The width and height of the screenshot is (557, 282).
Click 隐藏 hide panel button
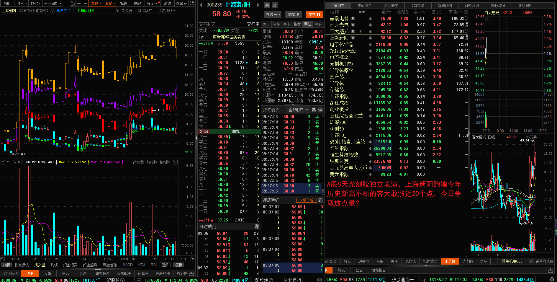click(x=181, y=4)
